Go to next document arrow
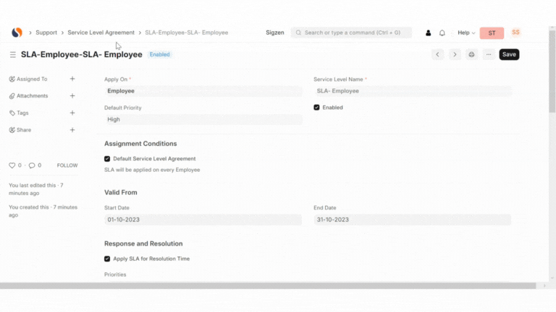The height and width of the screenshot is (312, 556). click(455, 54)
